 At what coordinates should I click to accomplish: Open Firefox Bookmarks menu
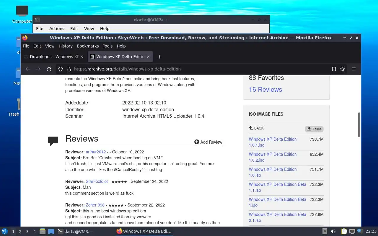pyautogui.click(x=88, y=46)
